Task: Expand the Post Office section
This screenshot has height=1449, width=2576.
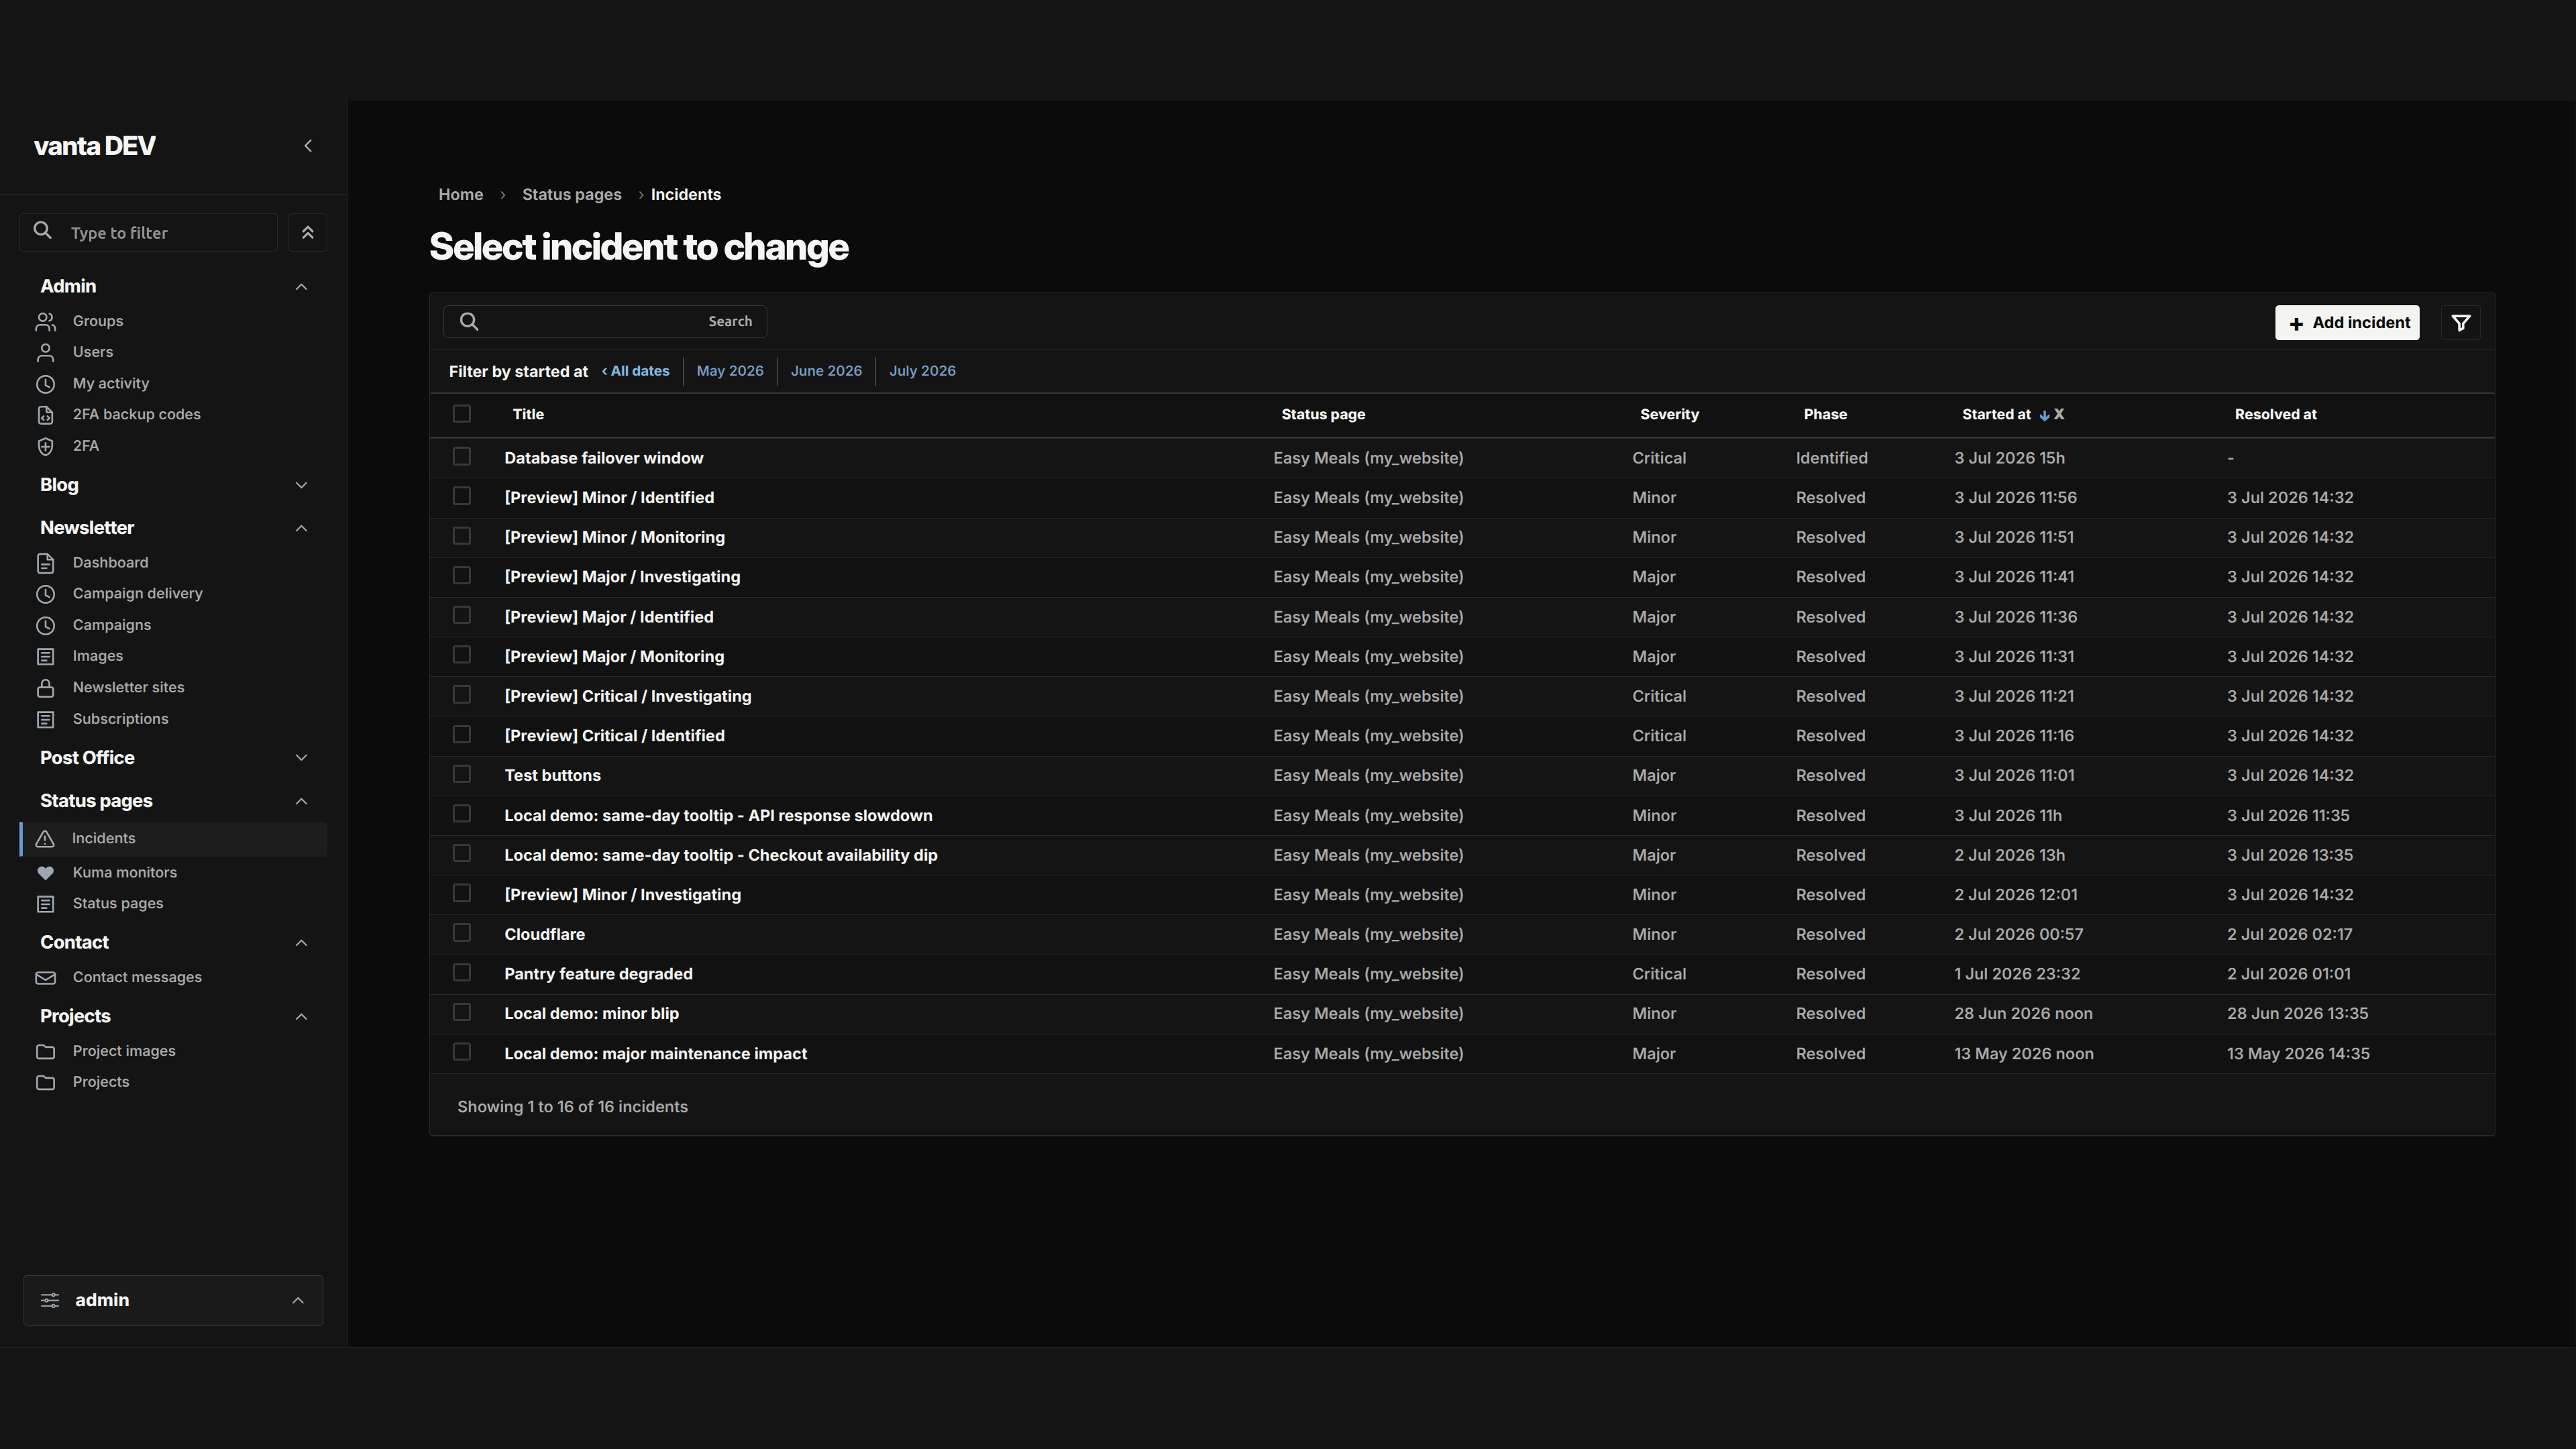Action: pos(301,758)
